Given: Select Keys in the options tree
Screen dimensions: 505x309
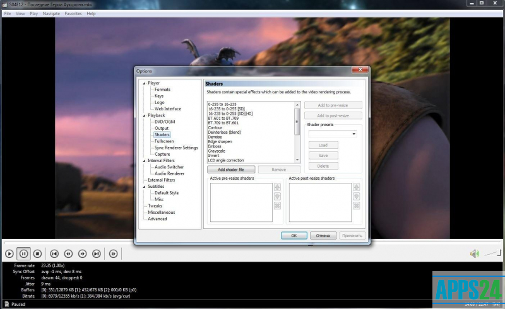Looking at the screenshot, I should pos(159,96).
